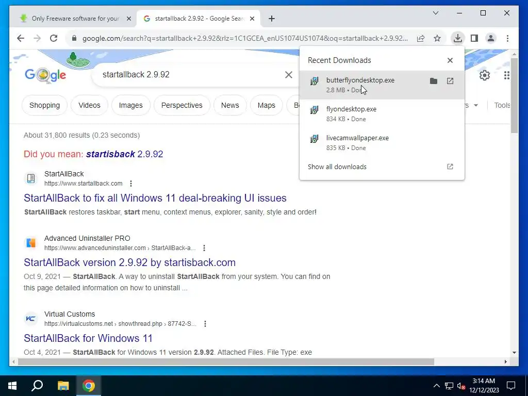Viewport: 528px width, 396px height.
Task: Open butterflyondesktop.exe with the open icon
Action: coord(450,81)
